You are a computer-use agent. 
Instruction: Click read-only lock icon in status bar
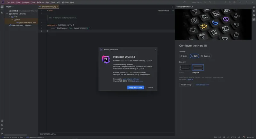pos(239,137)
